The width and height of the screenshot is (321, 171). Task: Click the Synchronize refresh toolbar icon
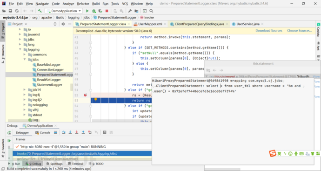click(x=17, y=11)
